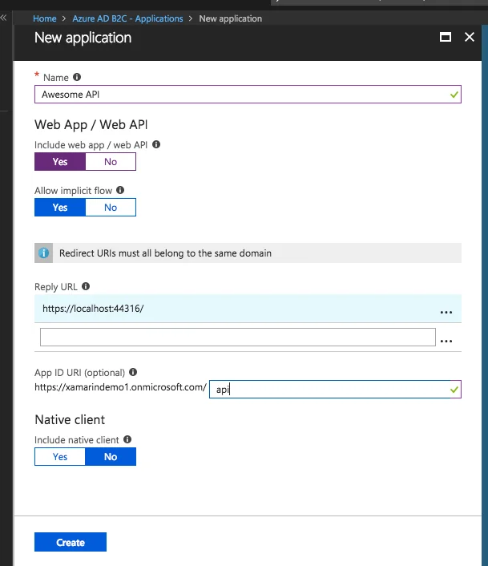This screenshot has width=488, height=566.
Task: Click info icon beside Include web app / web API
Action: [156, 144]
